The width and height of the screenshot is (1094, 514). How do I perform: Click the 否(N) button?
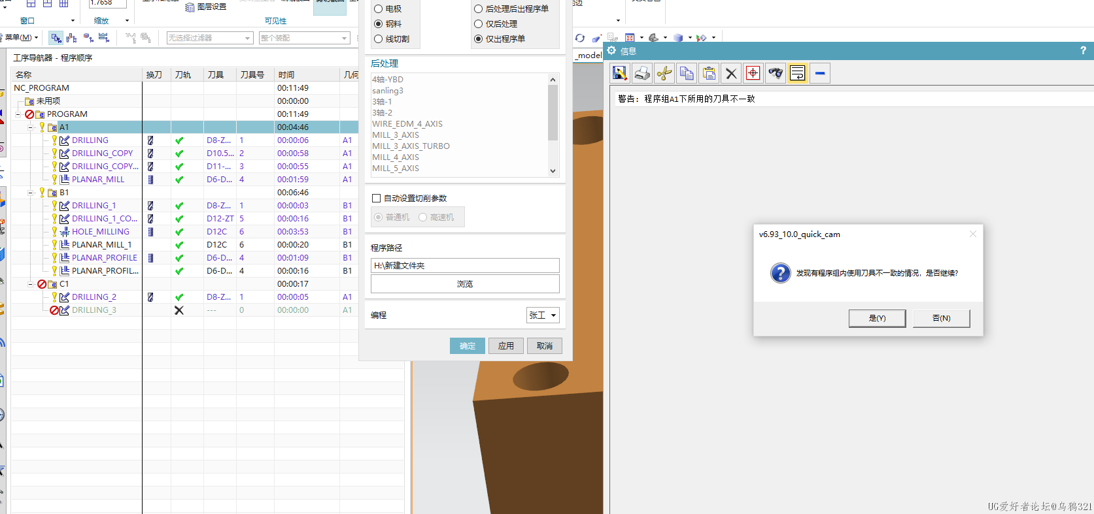(941, 318)
